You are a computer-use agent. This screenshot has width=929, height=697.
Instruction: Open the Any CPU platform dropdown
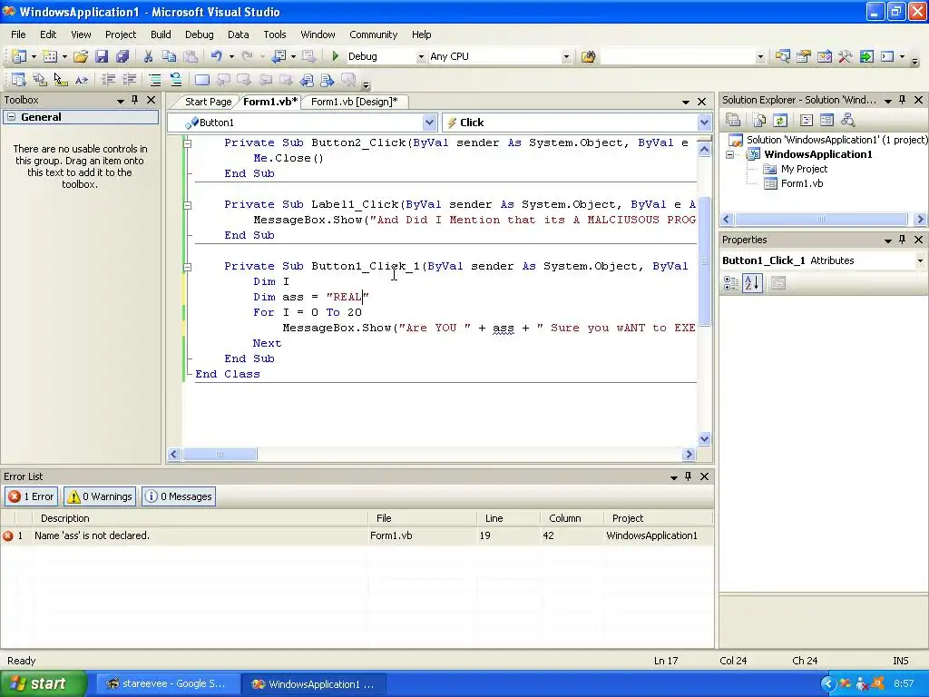pos(566,57)
